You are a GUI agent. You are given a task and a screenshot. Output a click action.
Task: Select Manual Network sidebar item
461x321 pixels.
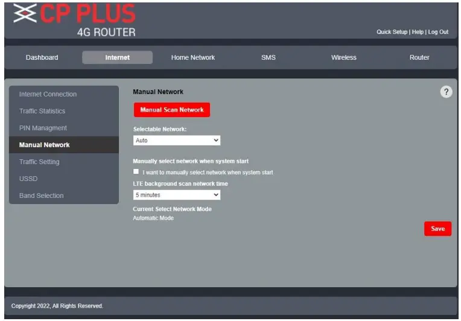(64, 145)
